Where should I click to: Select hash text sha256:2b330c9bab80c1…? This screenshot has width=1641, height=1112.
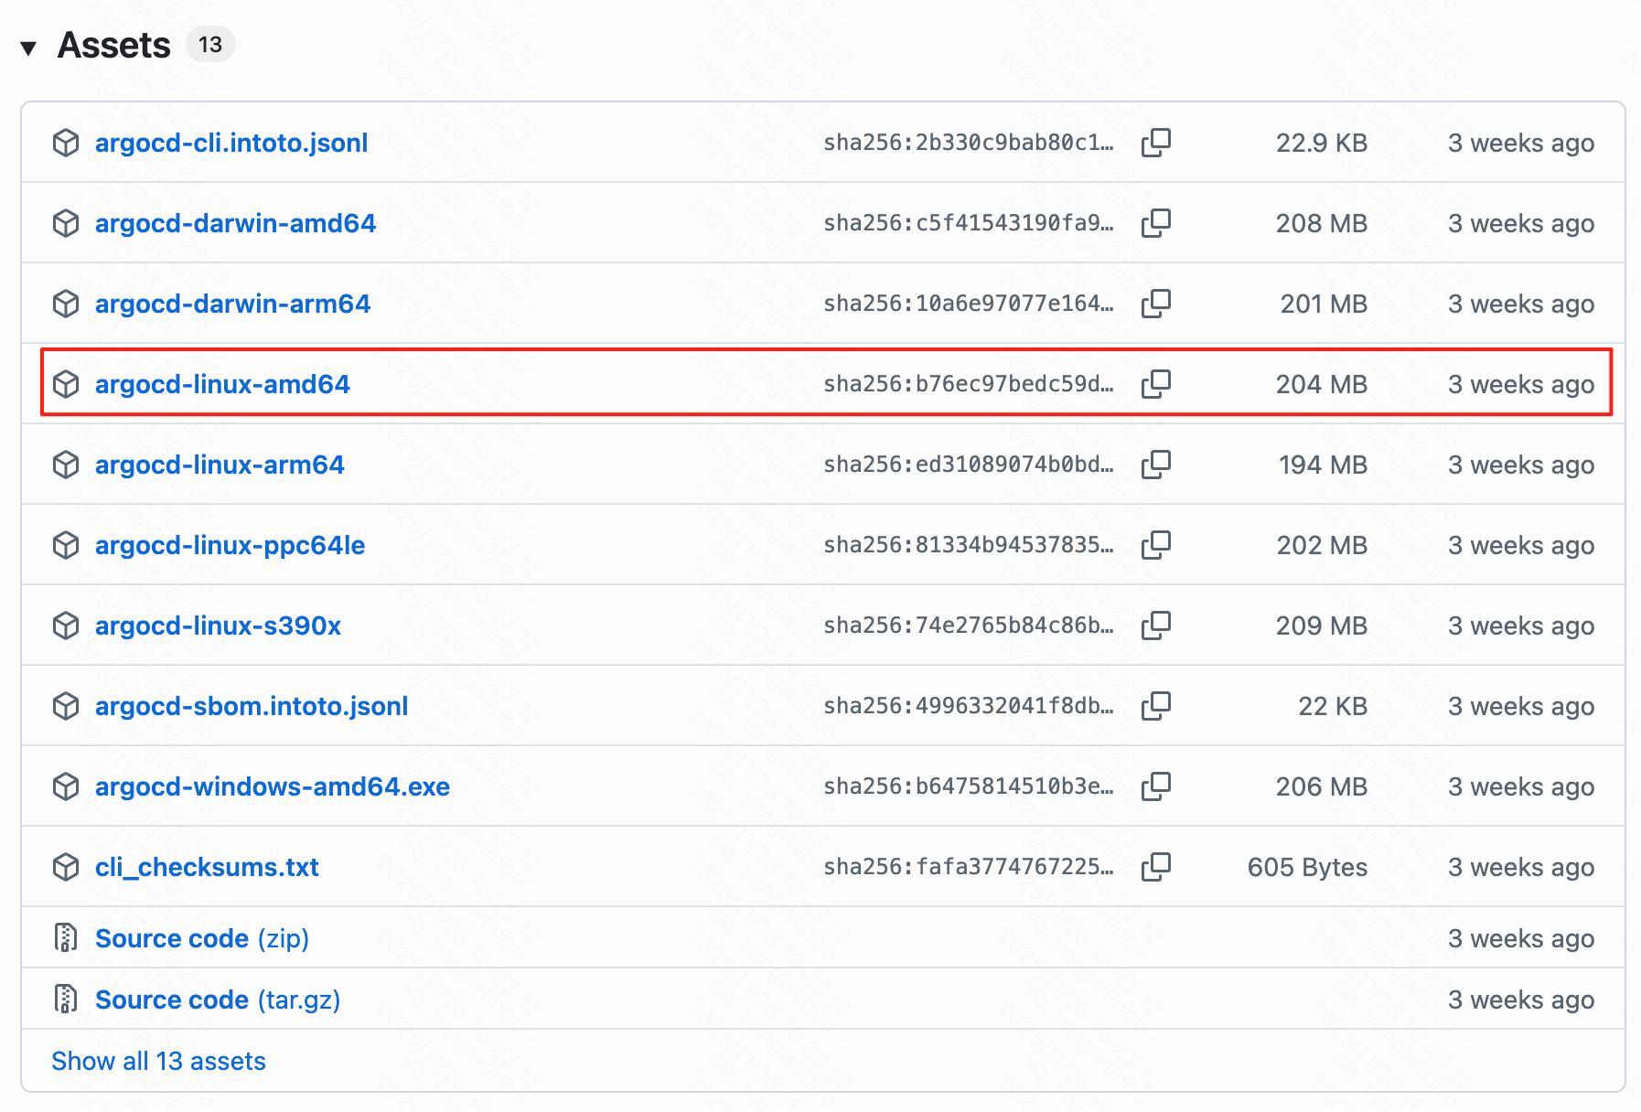point(969,143)
